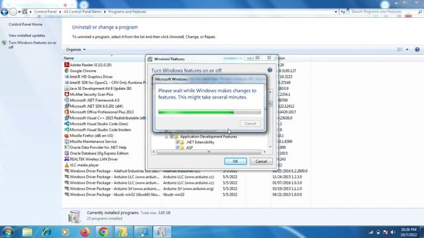Toggle the ASP feature checkbox
The width and height of the screenshot is (424, 238).
(178, 147)
